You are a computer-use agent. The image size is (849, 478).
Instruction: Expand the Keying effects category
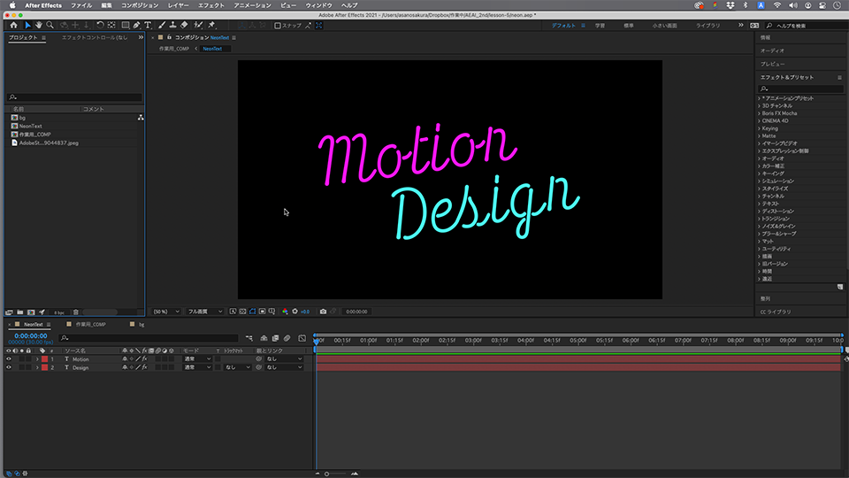(759, 128)
